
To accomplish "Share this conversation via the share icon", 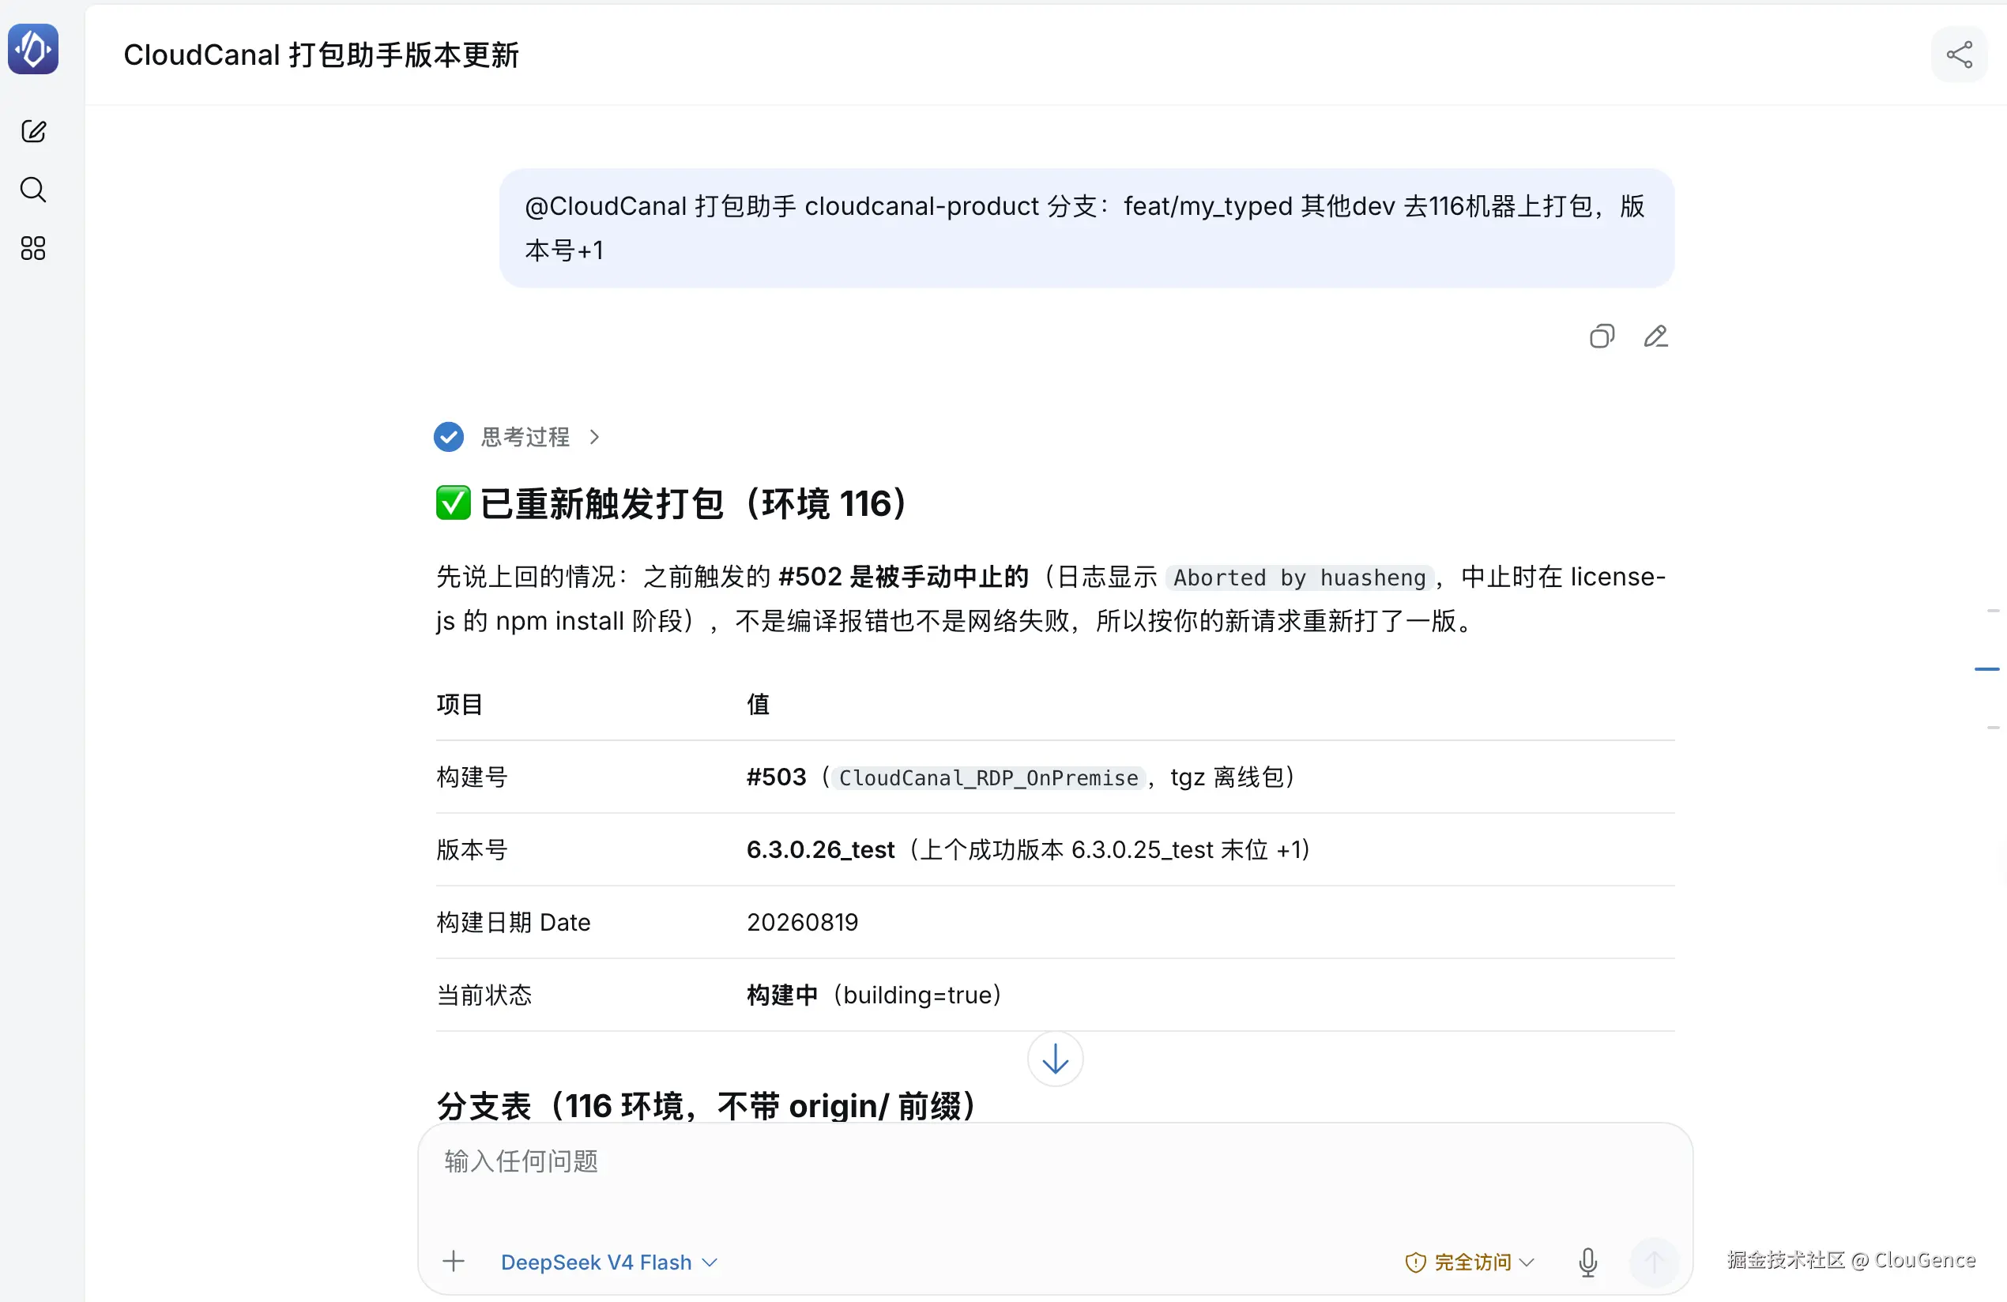I will (1959, 55).
